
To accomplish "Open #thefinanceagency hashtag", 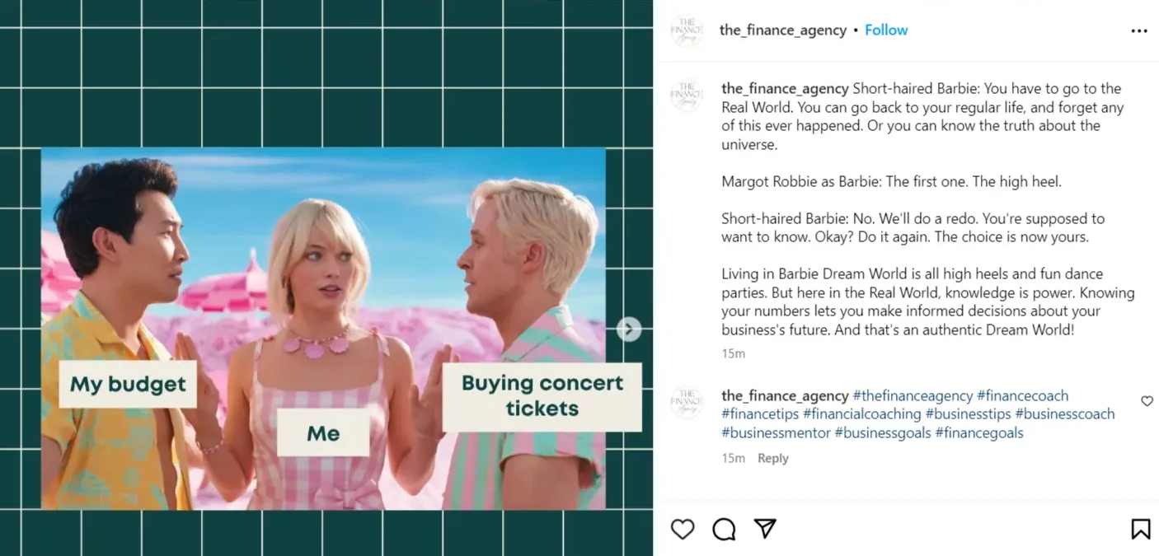I will click(913, 395).
